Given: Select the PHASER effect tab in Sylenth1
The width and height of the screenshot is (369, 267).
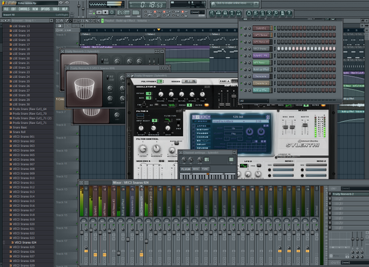Looking at the screenshot, I should [202, 133].
